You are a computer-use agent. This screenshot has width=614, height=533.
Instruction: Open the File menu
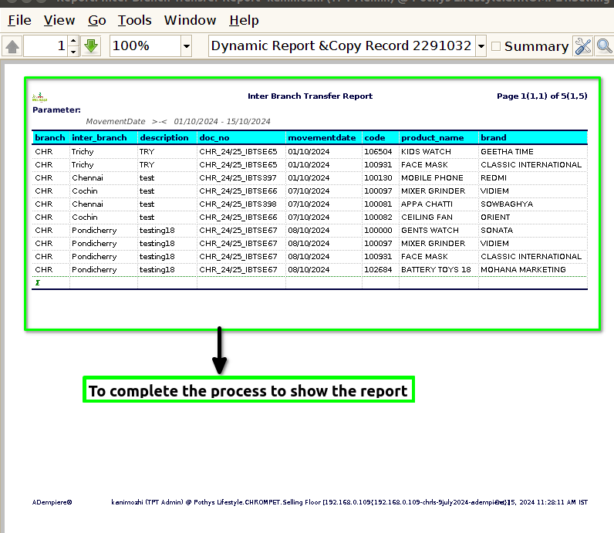pos(19,20)
